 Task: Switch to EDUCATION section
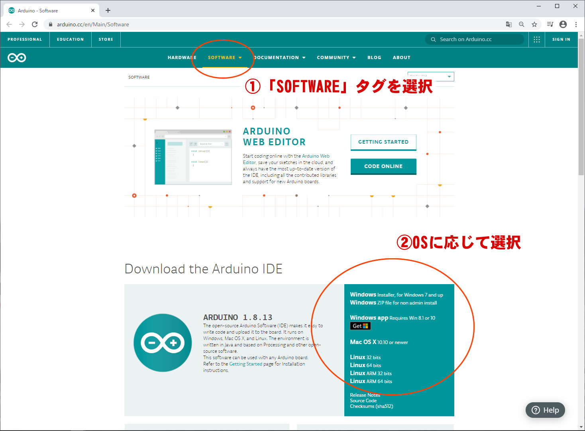70,40
